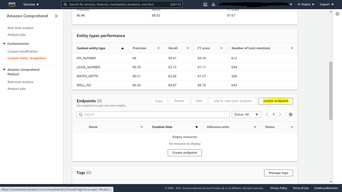This screenshot has width=342, height=192.
Task: Collapse the Amazon Comprehend Medical section
Action: click(4, 70)
